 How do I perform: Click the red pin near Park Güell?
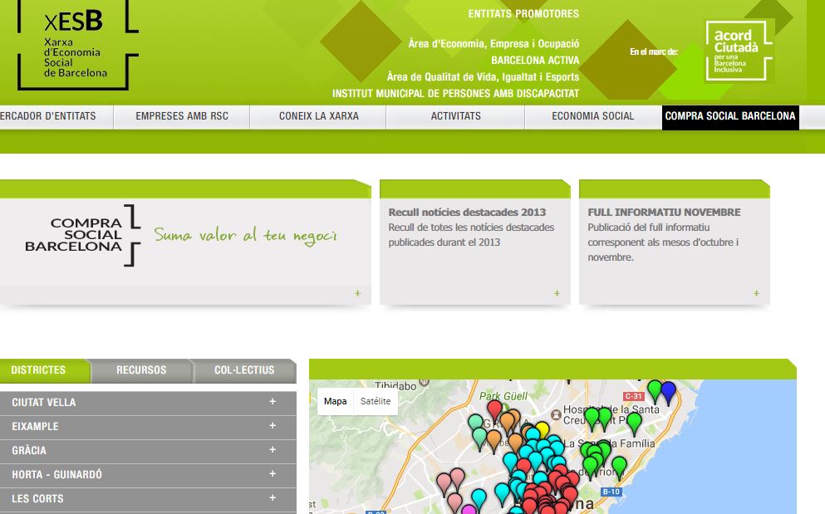tap(494, 410)
